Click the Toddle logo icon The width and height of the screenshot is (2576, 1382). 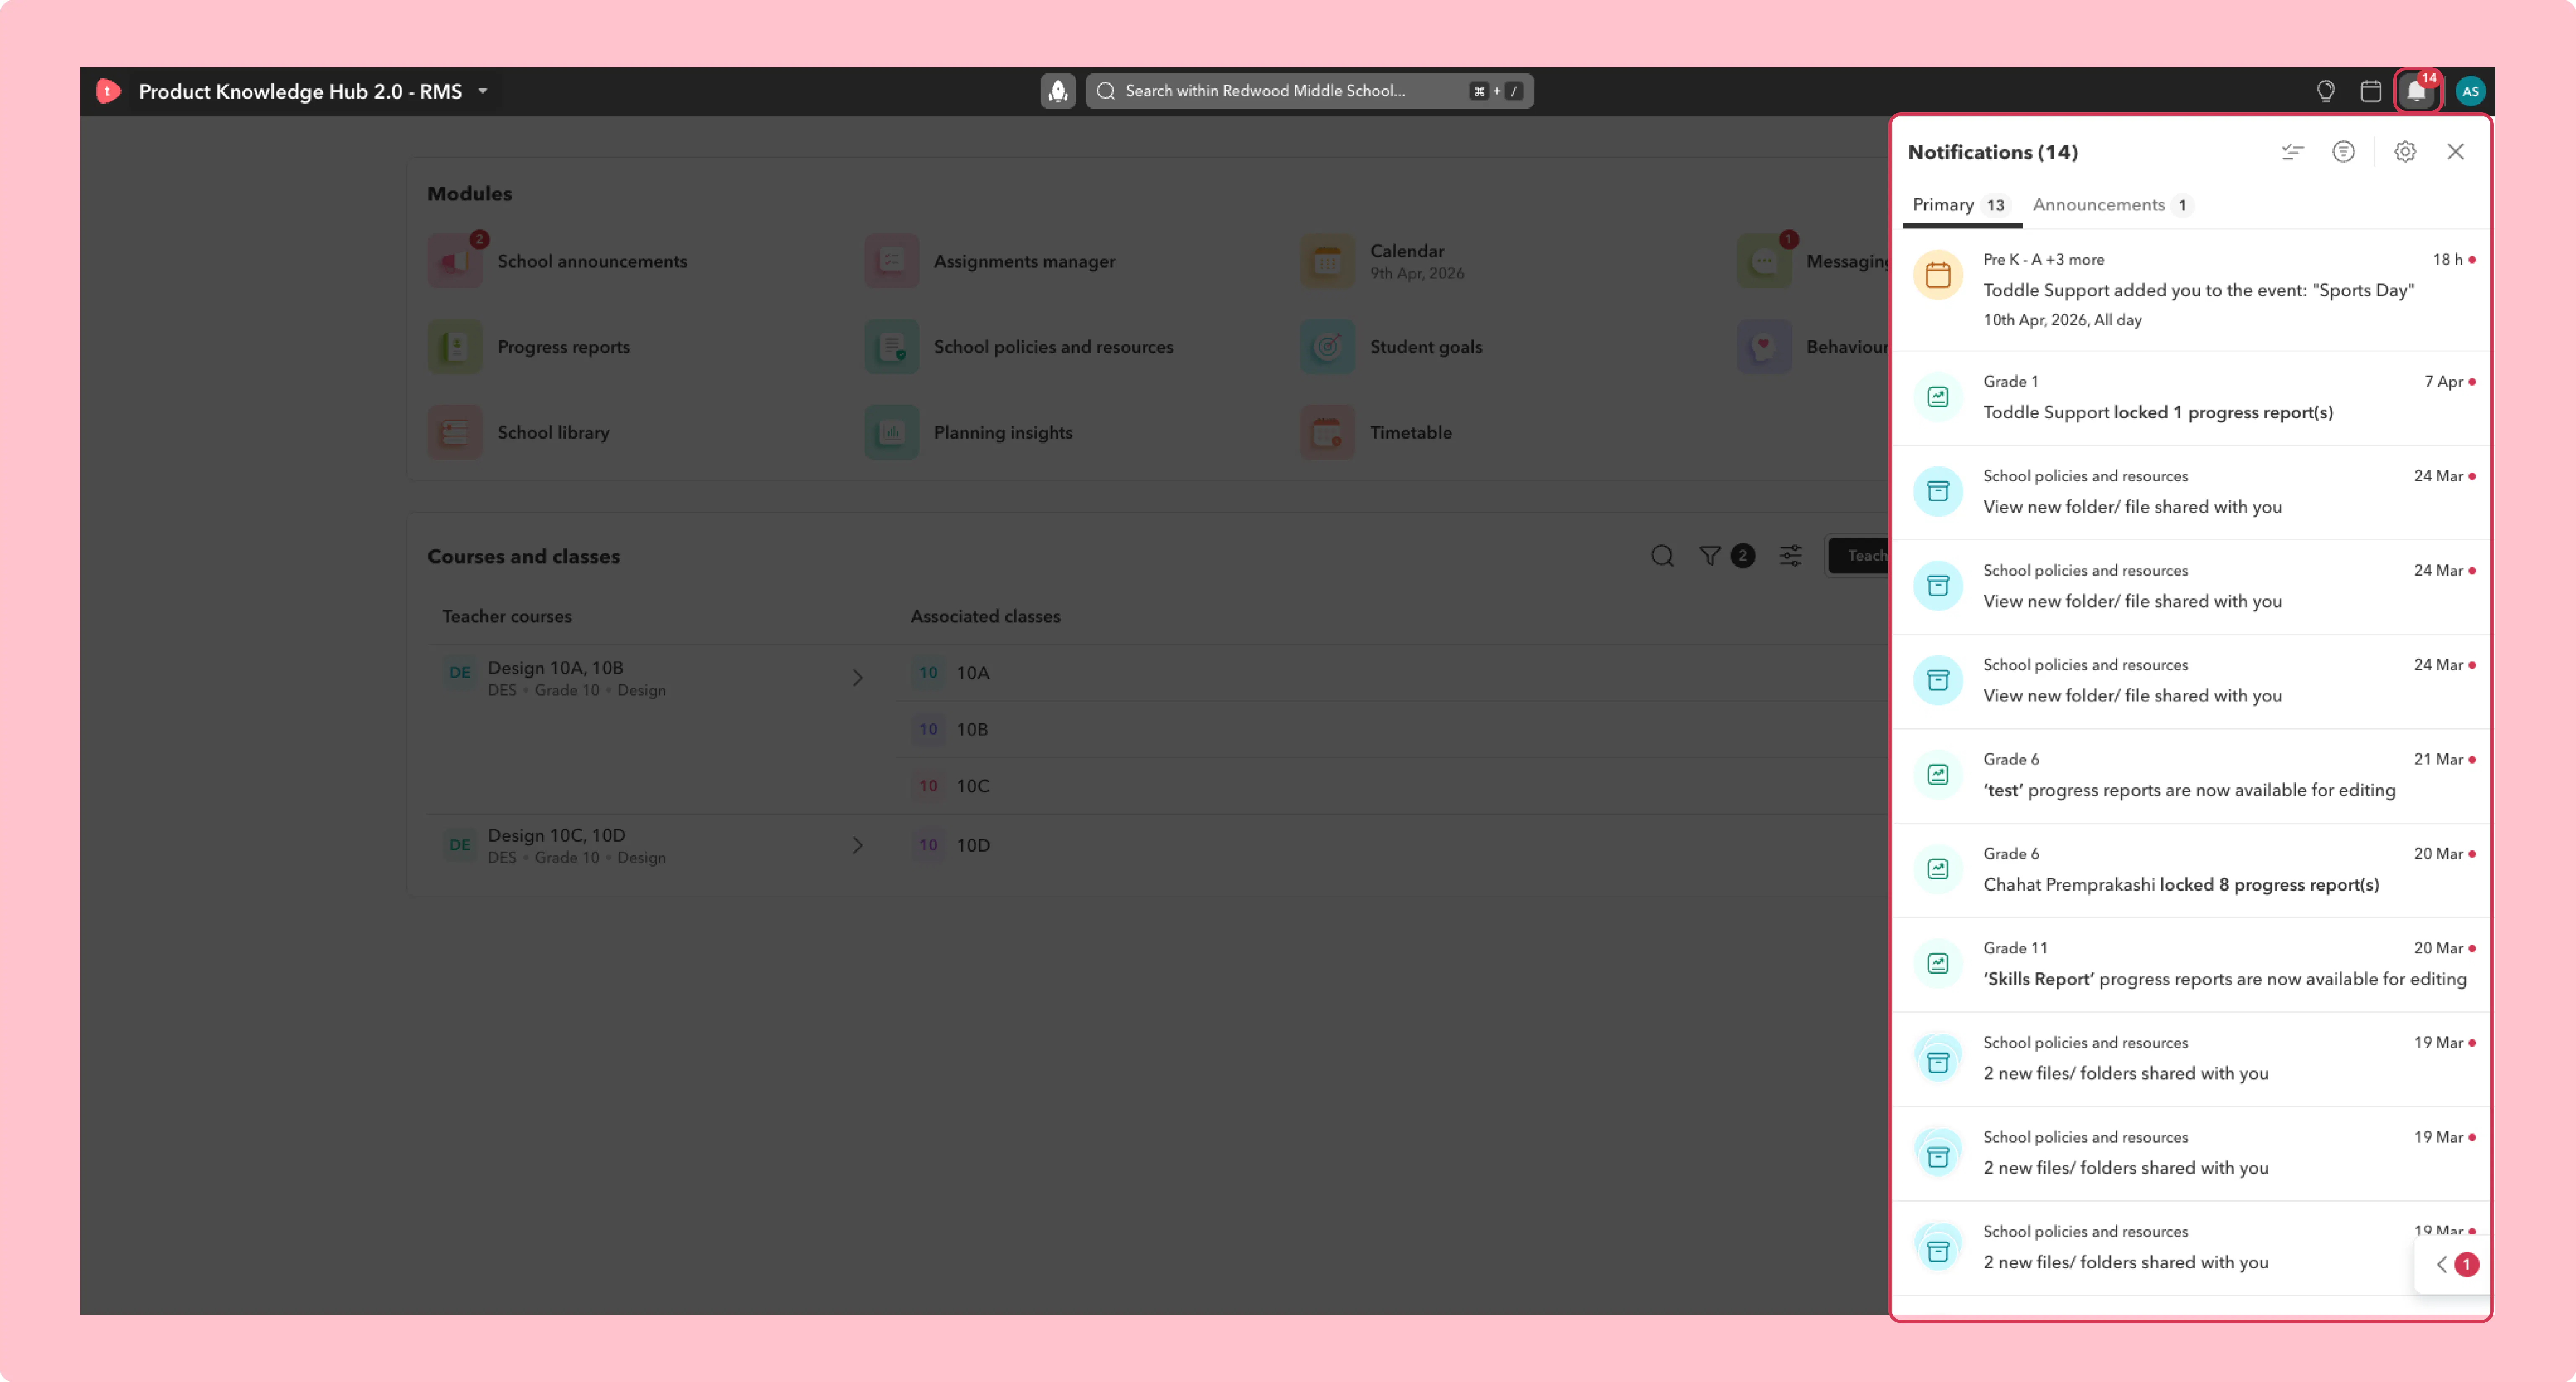108,91
